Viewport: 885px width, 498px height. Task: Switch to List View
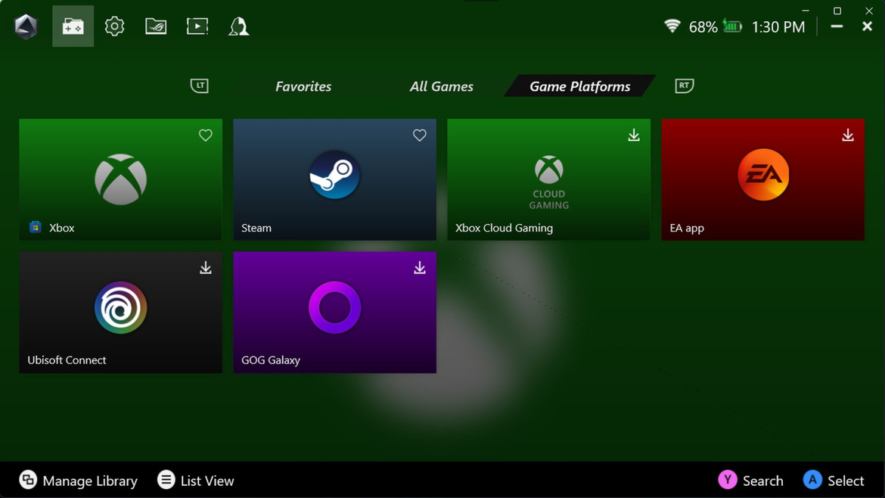(195, 481)
